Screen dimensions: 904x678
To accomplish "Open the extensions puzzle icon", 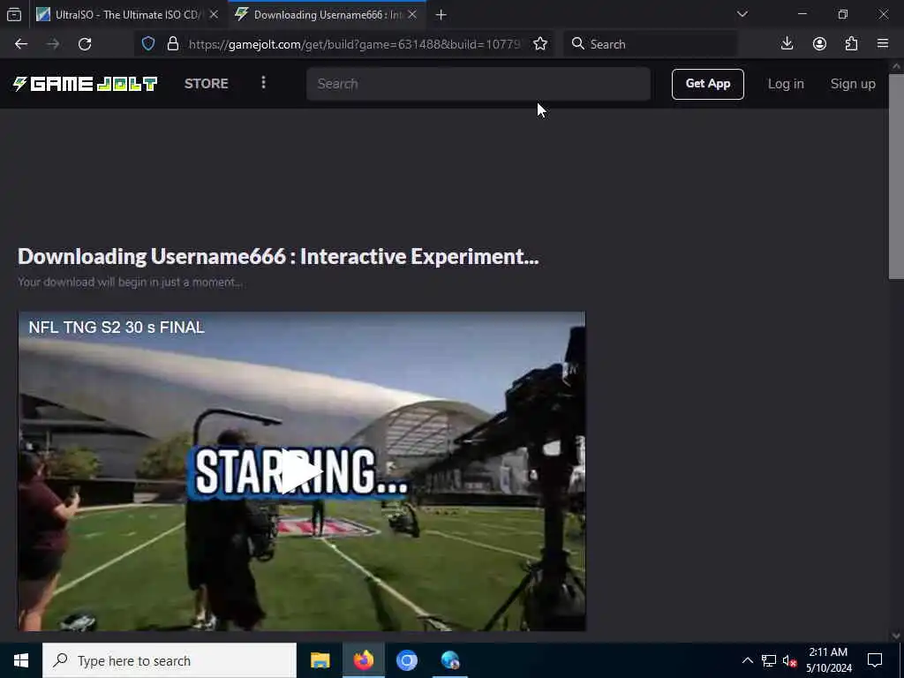I will click(x=852, y=44).
